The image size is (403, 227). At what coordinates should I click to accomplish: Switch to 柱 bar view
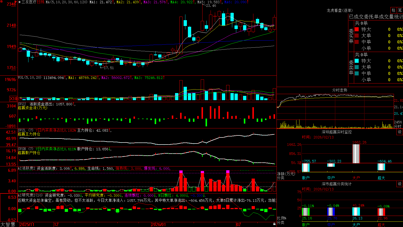pos(393,10)
